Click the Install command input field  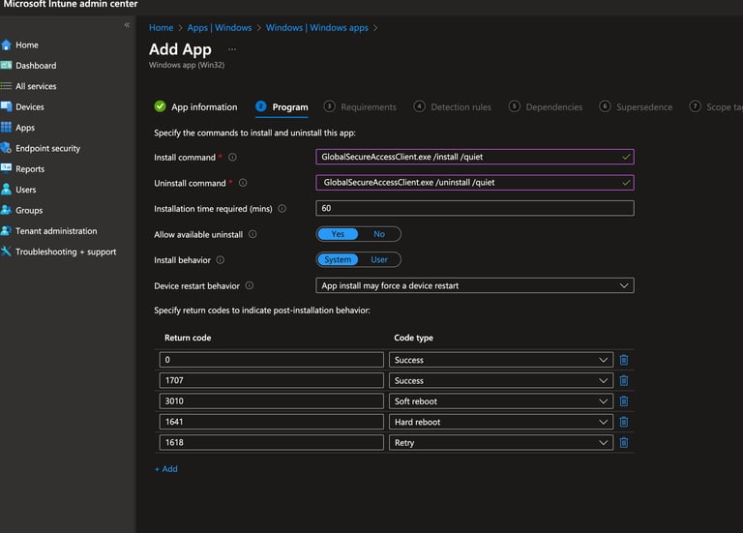point(475,157)
